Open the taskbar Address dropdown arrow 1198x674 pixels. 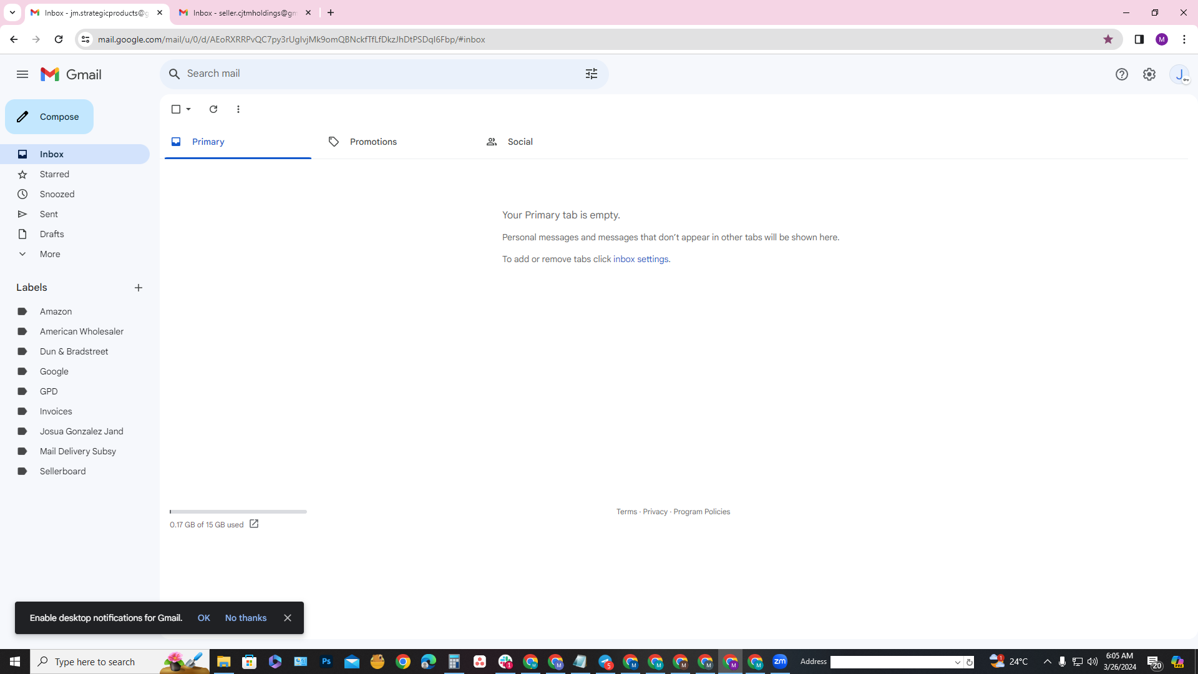click(958, 662)
